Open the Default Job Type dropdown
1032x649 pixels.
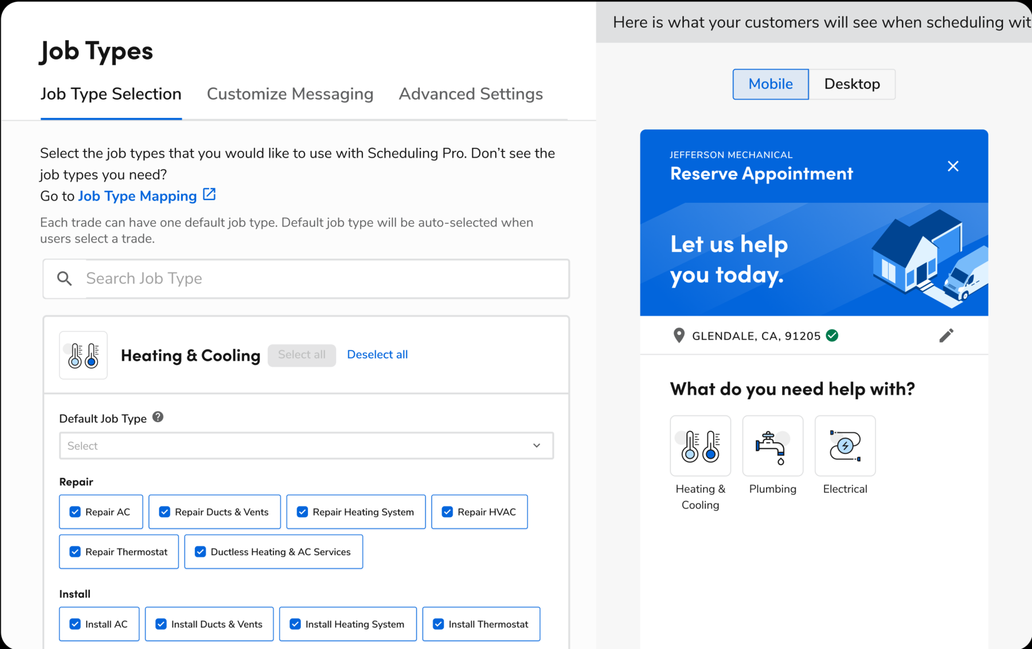306,446
